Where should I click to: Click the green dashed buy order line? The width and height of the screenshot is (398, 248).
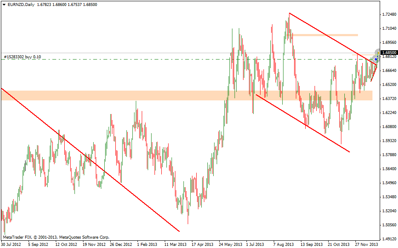(x=170, y=59)
